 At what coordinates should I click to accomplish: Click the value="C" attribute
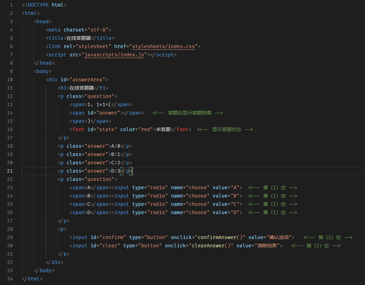click(226, 204)
